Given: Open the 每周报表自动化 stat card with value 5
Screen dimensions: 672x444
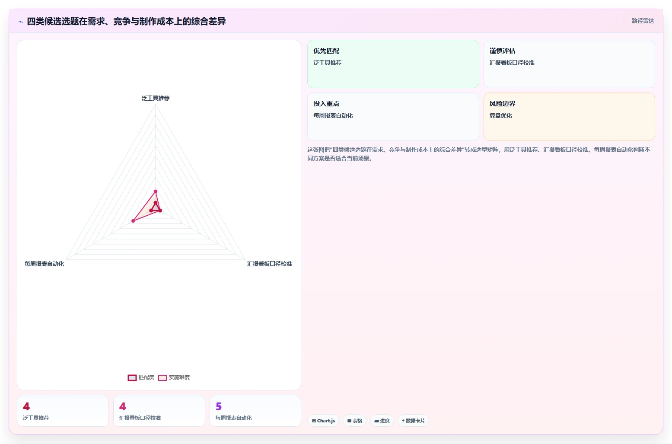Looking at the screenshot, I should click(x=255, y=411).
